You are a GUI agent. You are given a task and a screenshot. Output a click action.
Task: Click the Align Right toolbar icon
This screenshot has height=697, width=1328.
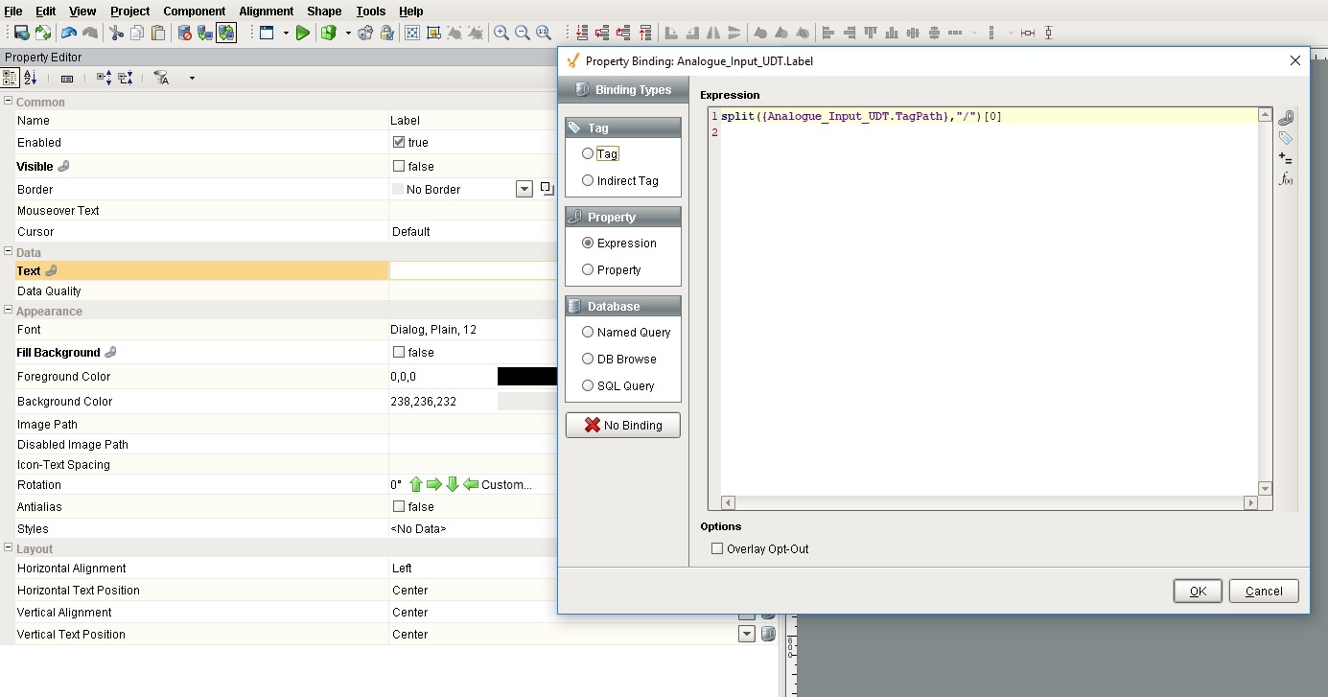pyautogui.click(x=850, y=33)
